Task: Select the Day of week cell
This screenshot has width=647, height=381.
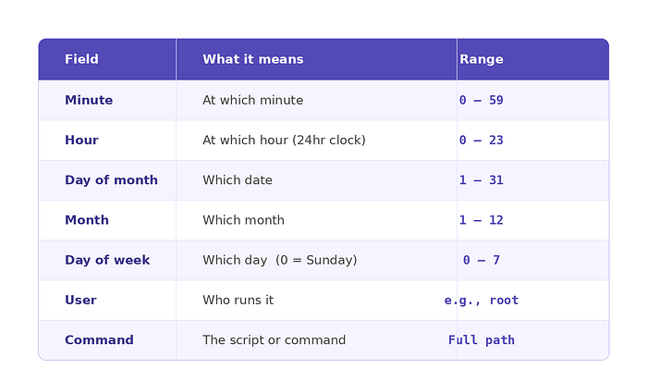Action: pos(107,260)
